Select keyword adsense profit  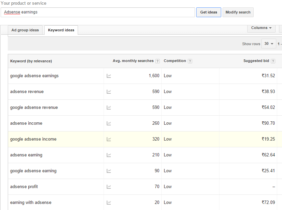tap(24, 187)
